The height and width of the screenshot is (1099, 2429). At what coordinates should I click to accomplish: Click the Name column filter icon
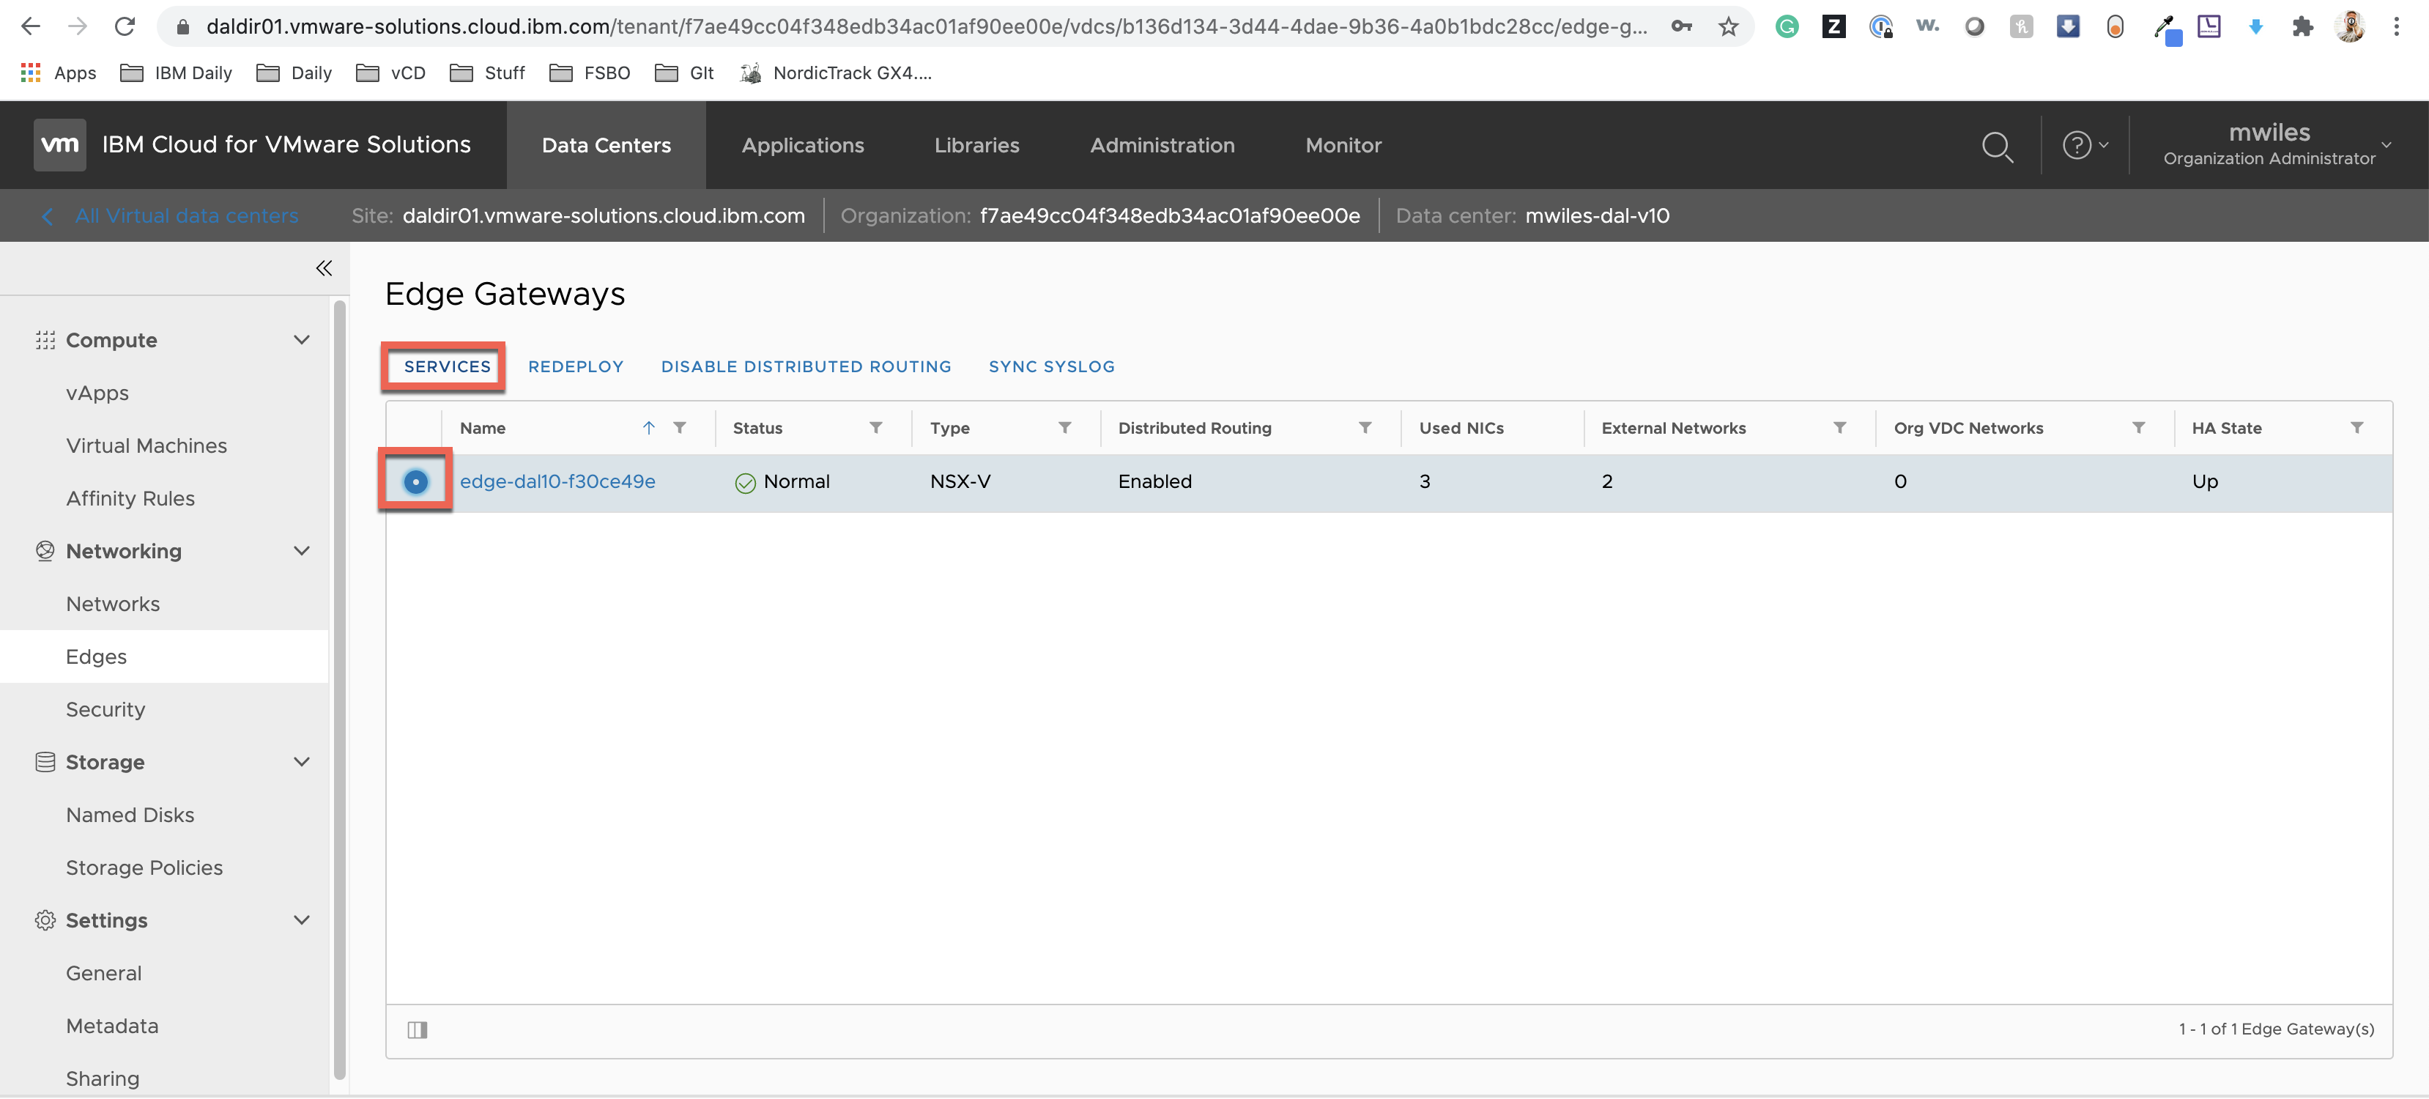click(x=679, y=427)
